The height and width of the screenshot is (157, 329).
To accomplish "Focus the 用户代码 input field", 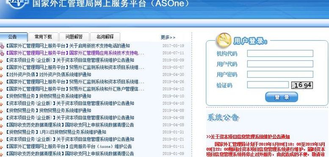I will click(280, 64).
